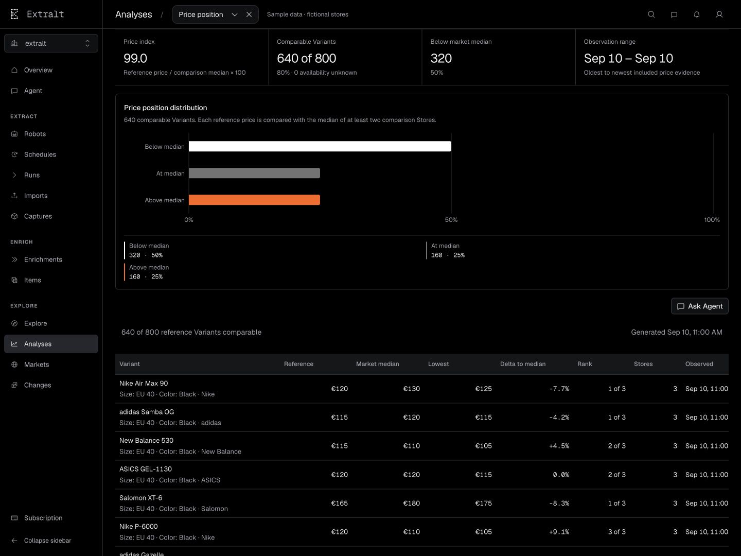Click the search icon in top bar
This screenshot has height=556, width=741.
click(651, 14)
